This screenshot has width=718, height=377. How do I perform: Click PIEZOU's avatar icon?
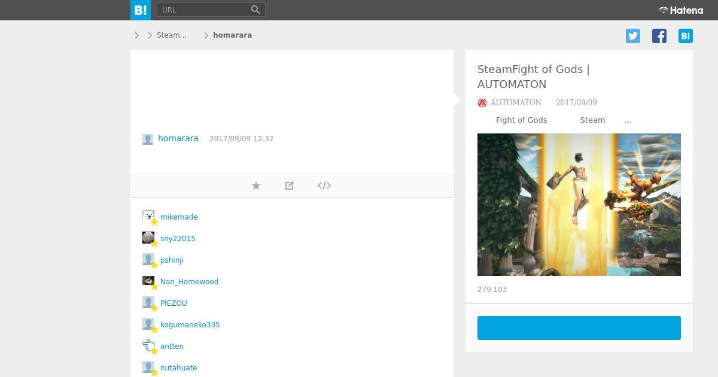click(x=148, y=302)
